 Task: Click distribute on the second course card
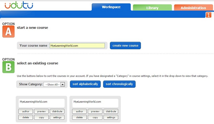tap(111, 111)
